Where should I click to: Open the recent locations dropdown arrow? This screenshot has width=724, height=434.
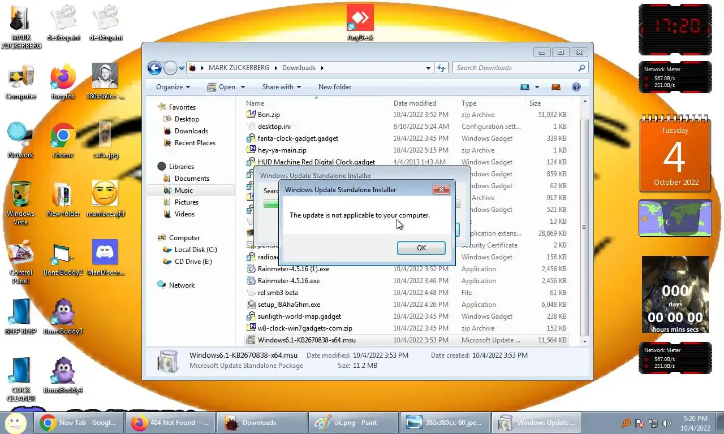[182, 68]
